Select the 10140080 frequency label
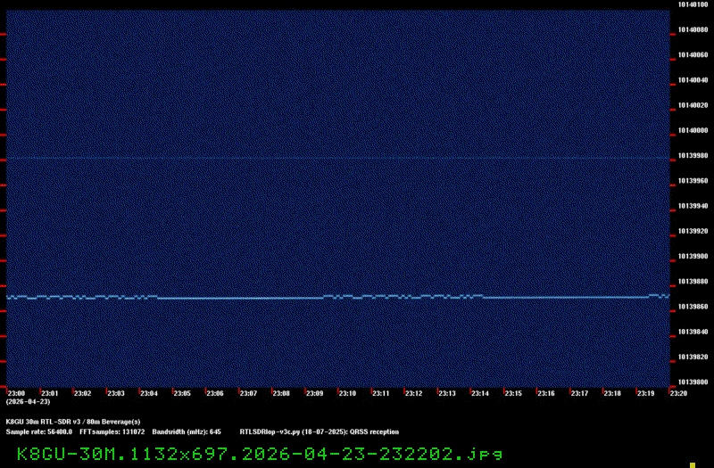The image size is (714, 468). click(693, 30)
